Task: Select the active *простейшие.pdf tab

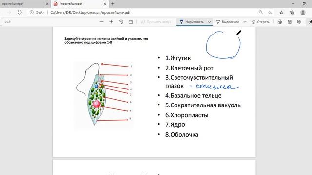Action: (71, 4)
